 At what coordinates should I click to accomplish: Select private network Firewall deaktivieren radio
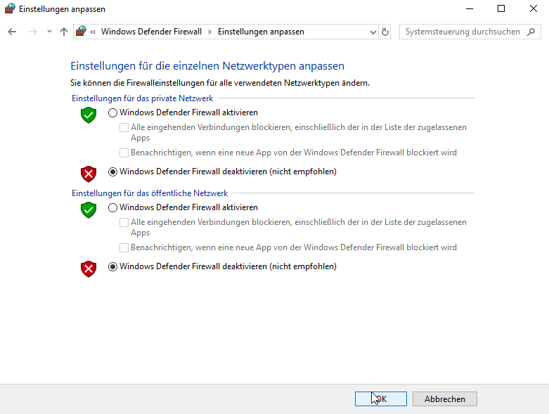(112, 172)
